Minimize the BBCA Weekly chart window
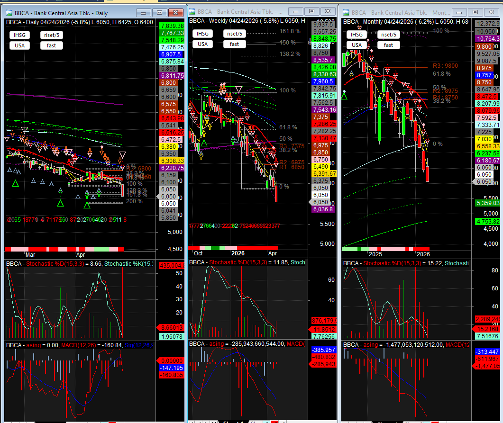Screen dimensions: 503x423 pyautogui.click(x=295, y=11)
